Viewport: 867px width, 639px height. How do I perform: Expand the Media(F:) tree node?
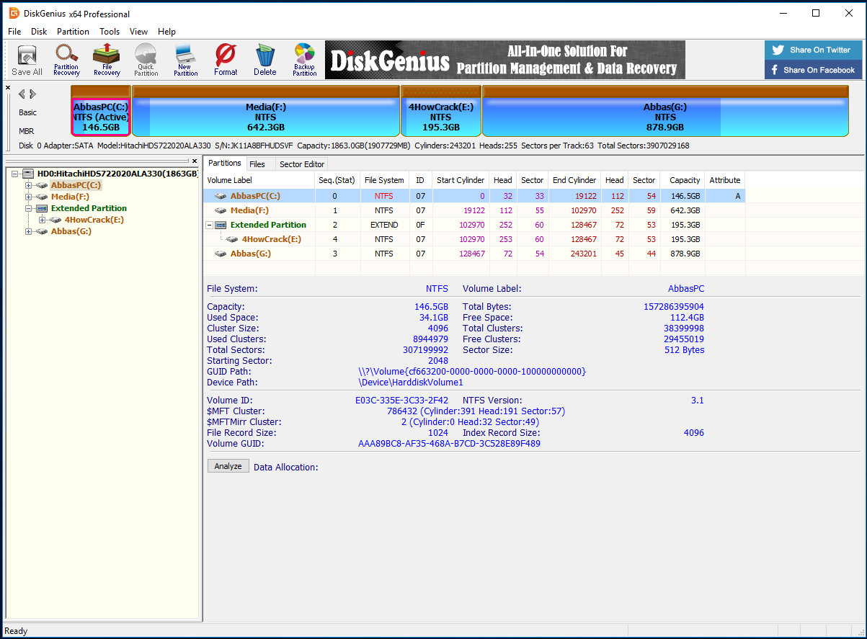(x=29, y=197)
